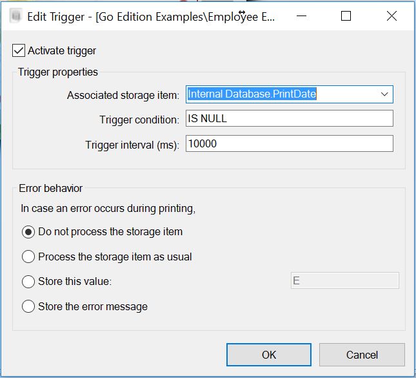Maximize the Edit Trigger window
Viewport: 416px width, 378px height.
click(x=346, y=16)
